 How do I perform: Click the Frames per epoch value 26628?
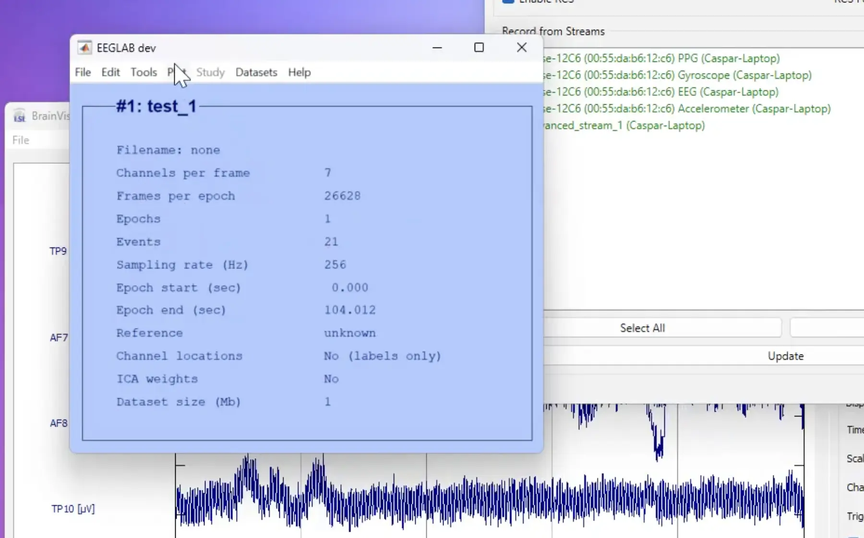click(x=342, y=196)
